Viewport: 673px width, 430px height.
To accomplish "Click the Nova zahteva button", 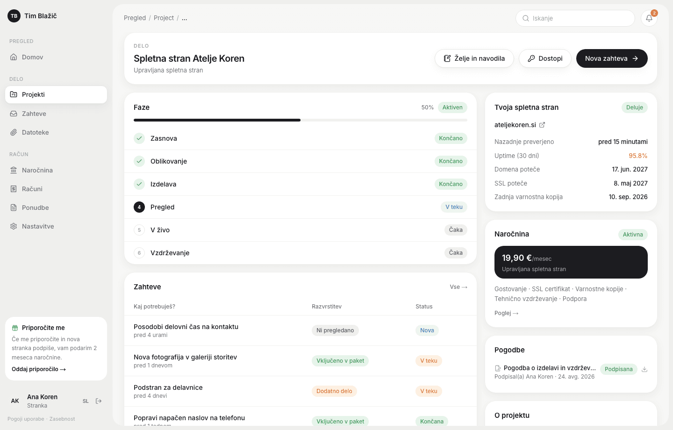I will point(612,58).
